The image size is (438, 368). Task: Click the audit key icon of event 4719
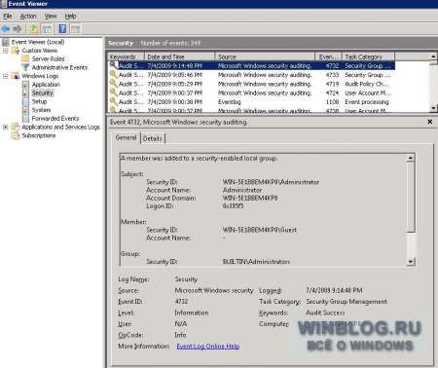point(113,84)
